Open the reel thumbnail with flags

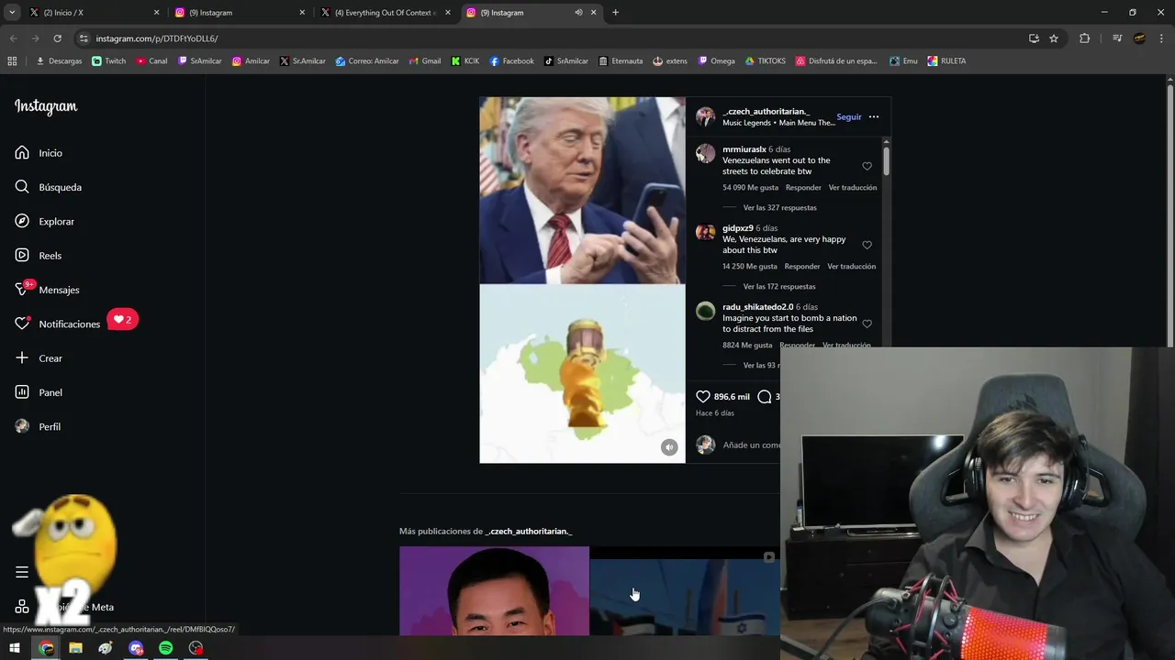(685, 591)
